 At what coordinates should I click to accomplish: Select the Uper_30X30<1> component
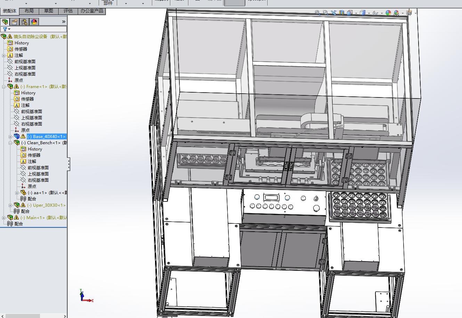46,205
